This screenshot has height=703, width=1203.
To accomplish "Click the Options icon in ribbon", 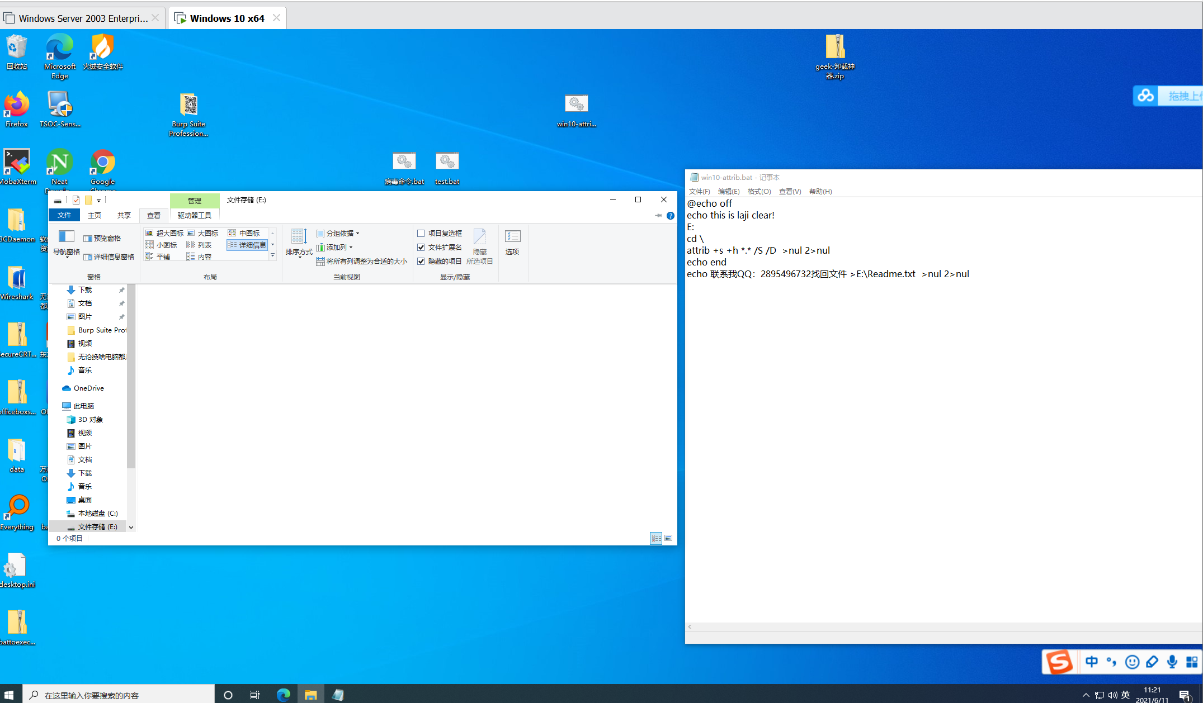I will (x=512, y=237).
